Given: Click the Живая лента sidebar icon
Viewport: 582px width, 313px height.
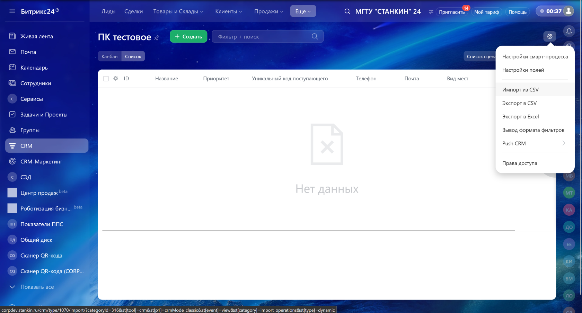Looking at the screenshot, I should (x=12, y=36).
